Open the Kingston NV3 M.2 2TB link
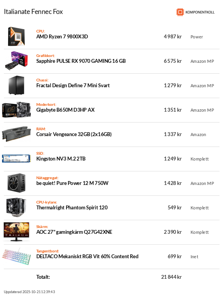The width and height of the screenshot is (223, 297). tap(61, 159)
